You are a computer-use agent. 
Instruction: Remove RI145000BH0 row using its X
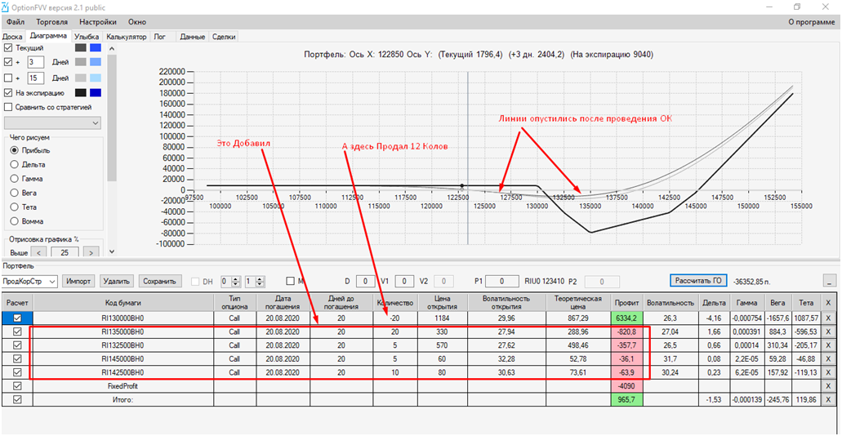click(827, 358)
